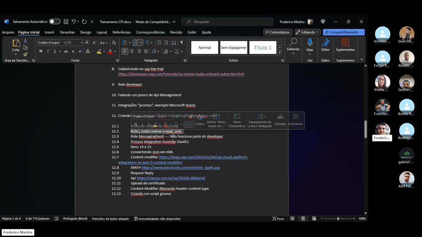This screenshot has height=237, width=422.
Task: Sort the selected paragraphs alphabetically
Action: point(174,42)
